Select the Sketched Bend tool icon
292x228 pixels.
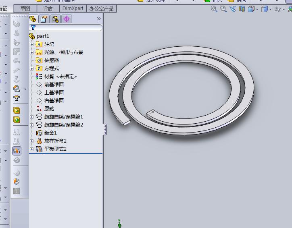pos(17,79)
